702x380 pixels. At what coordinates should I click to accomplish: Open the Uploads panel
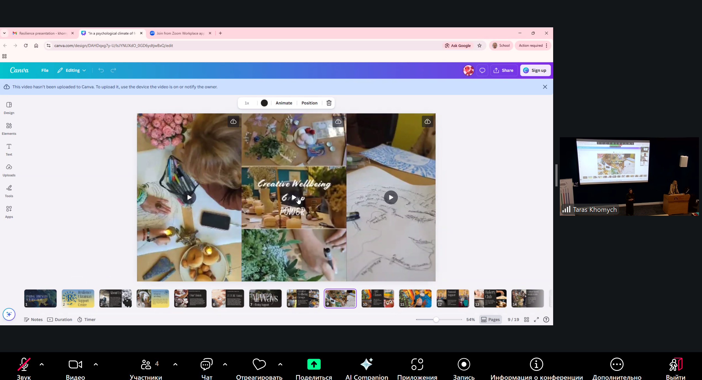click(x=9, y=170)
